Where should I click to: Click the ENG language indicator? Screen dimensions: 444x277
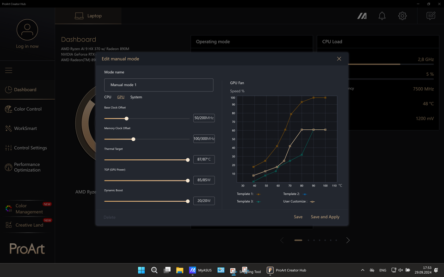coord(382,270)
